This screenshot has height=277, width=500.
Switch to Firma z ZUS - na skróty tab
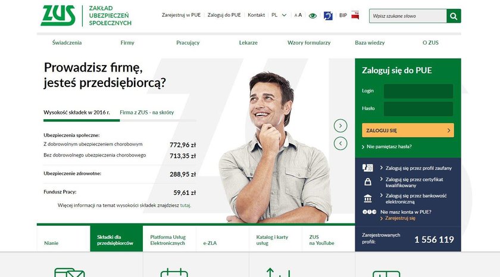click(x=146, y=113)
